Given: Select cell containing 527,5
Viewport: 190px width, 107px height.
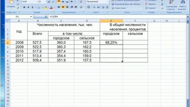Looking at the screenshot, I should click(x=38, y=43).
